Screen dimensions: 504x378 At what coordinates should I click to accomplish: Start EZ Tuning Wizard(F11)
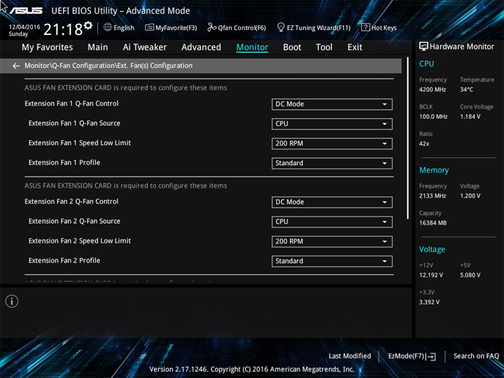tap(314, 27)
